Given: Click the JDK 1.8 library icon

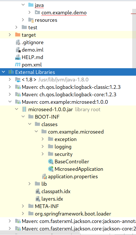Looking at the screenshot, I should 18,80.
